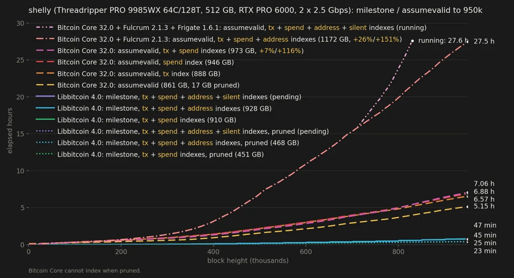Viewport: 514px width, 278px height.
Task: Click the 'running: 27.6 h' annotation
Action: coord(443,41)
